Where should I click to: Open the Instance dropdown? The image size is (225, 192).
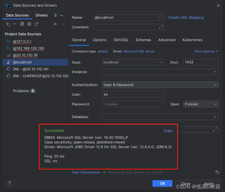click(x=160, y=72)
